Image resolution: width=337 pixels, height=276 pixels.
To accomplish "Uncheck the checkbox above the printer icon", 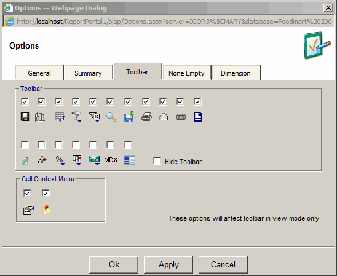I will click(146, 101).
